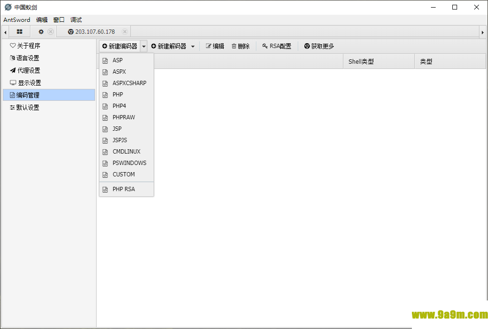This screenshot has height=329, width=488.
Task: Choose ASPXCSHARP from the encoder menu
Action: click(127, 83)
